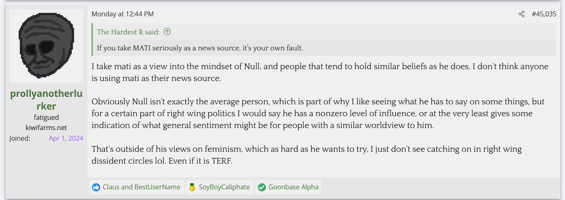Open prollyanotherlurker's user profile name
This screenshot has height=200, width=565.
pos(46,99)
